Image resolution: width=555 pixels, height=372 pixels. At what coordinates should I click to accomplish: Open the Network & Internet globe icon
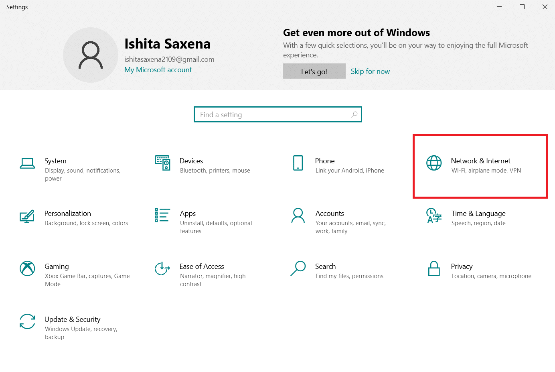434,163
